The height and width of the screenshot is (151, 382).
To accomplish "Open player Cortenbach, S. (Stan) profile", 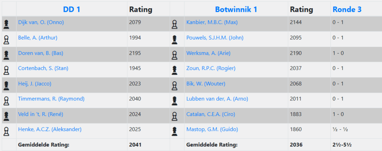I will [x=43, y=68].
